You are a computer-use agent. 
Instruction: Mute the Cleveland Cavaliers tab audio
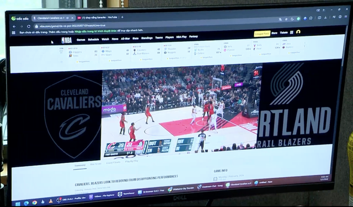(x=67, y=18)
